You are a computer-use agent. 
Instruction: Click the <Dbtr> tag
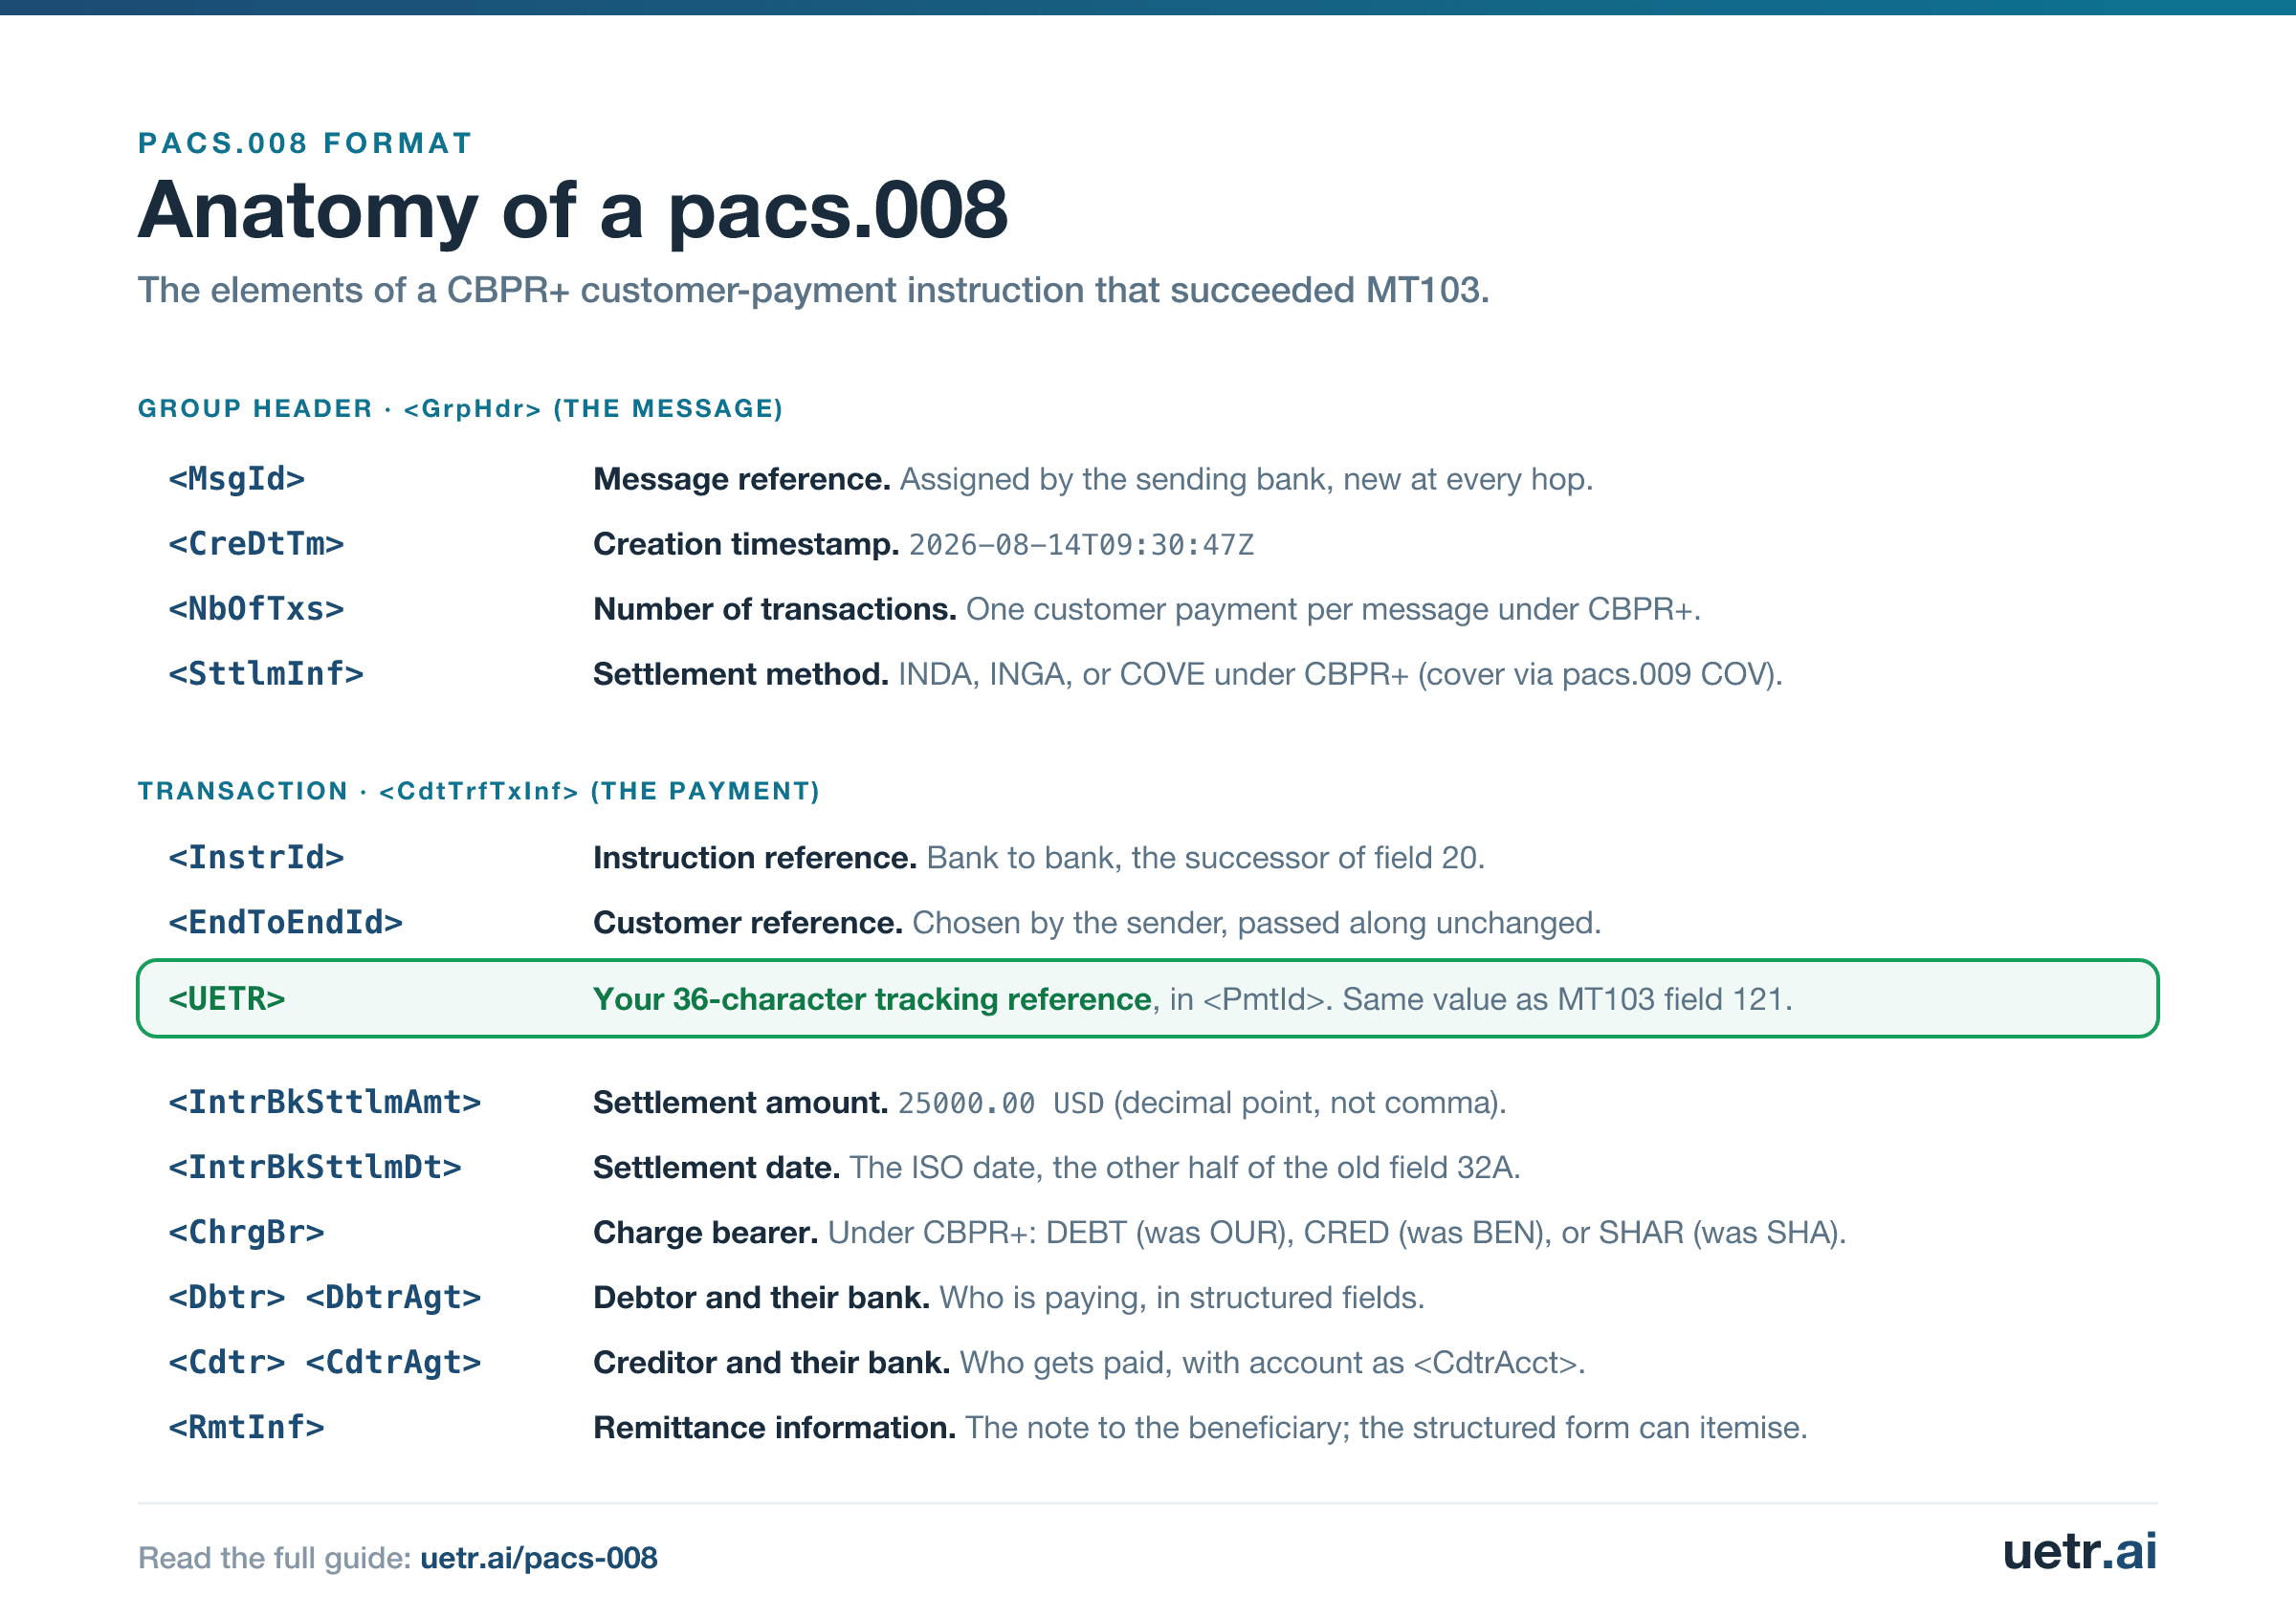[x=226, y=1298]
